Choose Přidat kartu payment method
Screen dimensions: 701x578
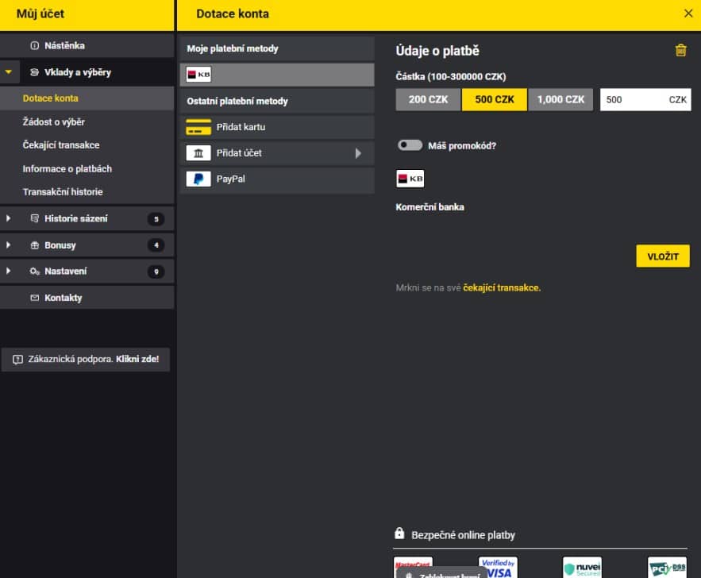277,127
